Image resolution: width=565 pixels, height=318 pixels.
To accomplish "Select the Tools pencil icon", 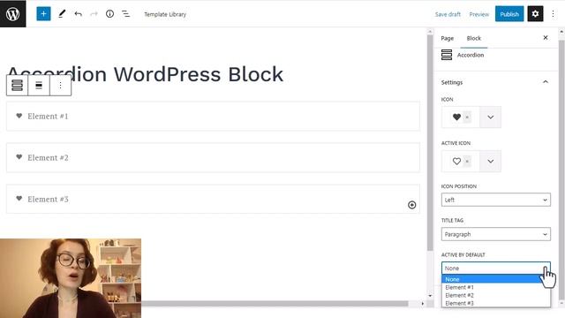I will [62, 14].
